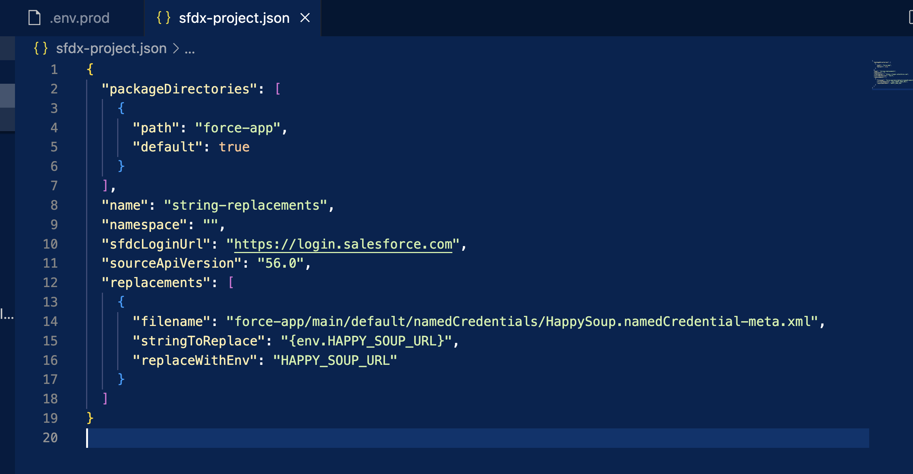Open the https://login.salesforce.com link
The height and width of the screenshot is (474, 913).
[343, 244]
